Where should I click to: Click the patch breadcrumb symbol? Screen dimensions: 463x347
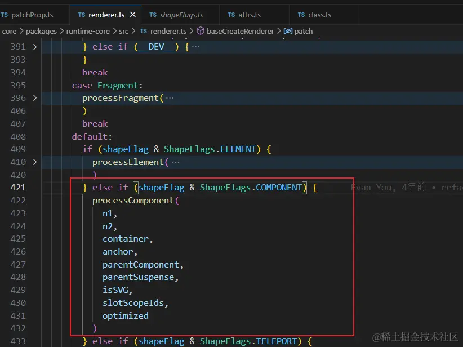tap(303, 32)
